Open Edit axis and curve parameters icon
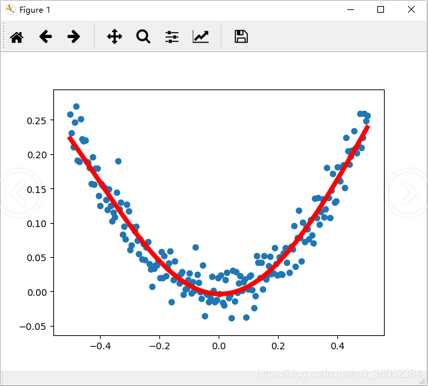 tap(201, 36)
